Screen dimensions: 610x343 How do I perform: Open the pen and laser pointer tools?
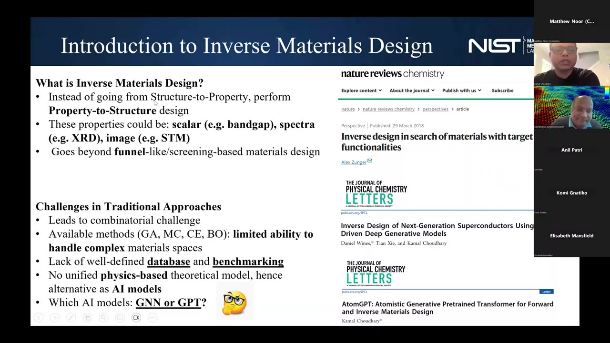point(71,318)
